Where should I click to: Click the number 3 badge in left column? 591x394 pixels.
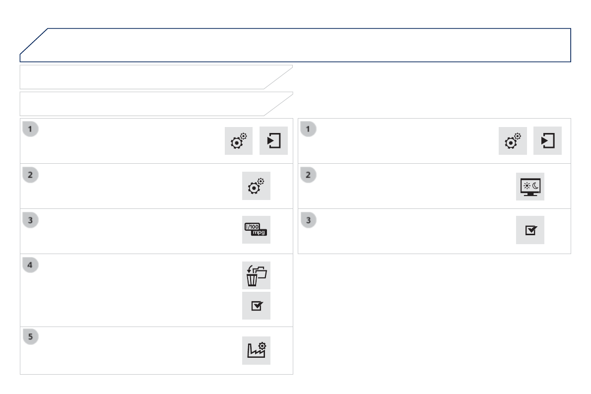tap(30, 220)
